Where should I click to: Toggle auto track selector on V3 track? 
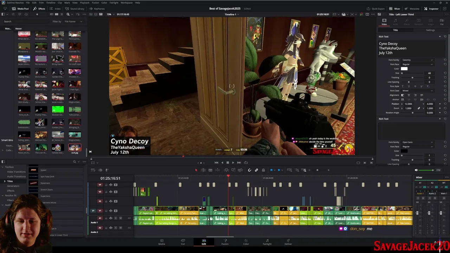coord(111,192)
